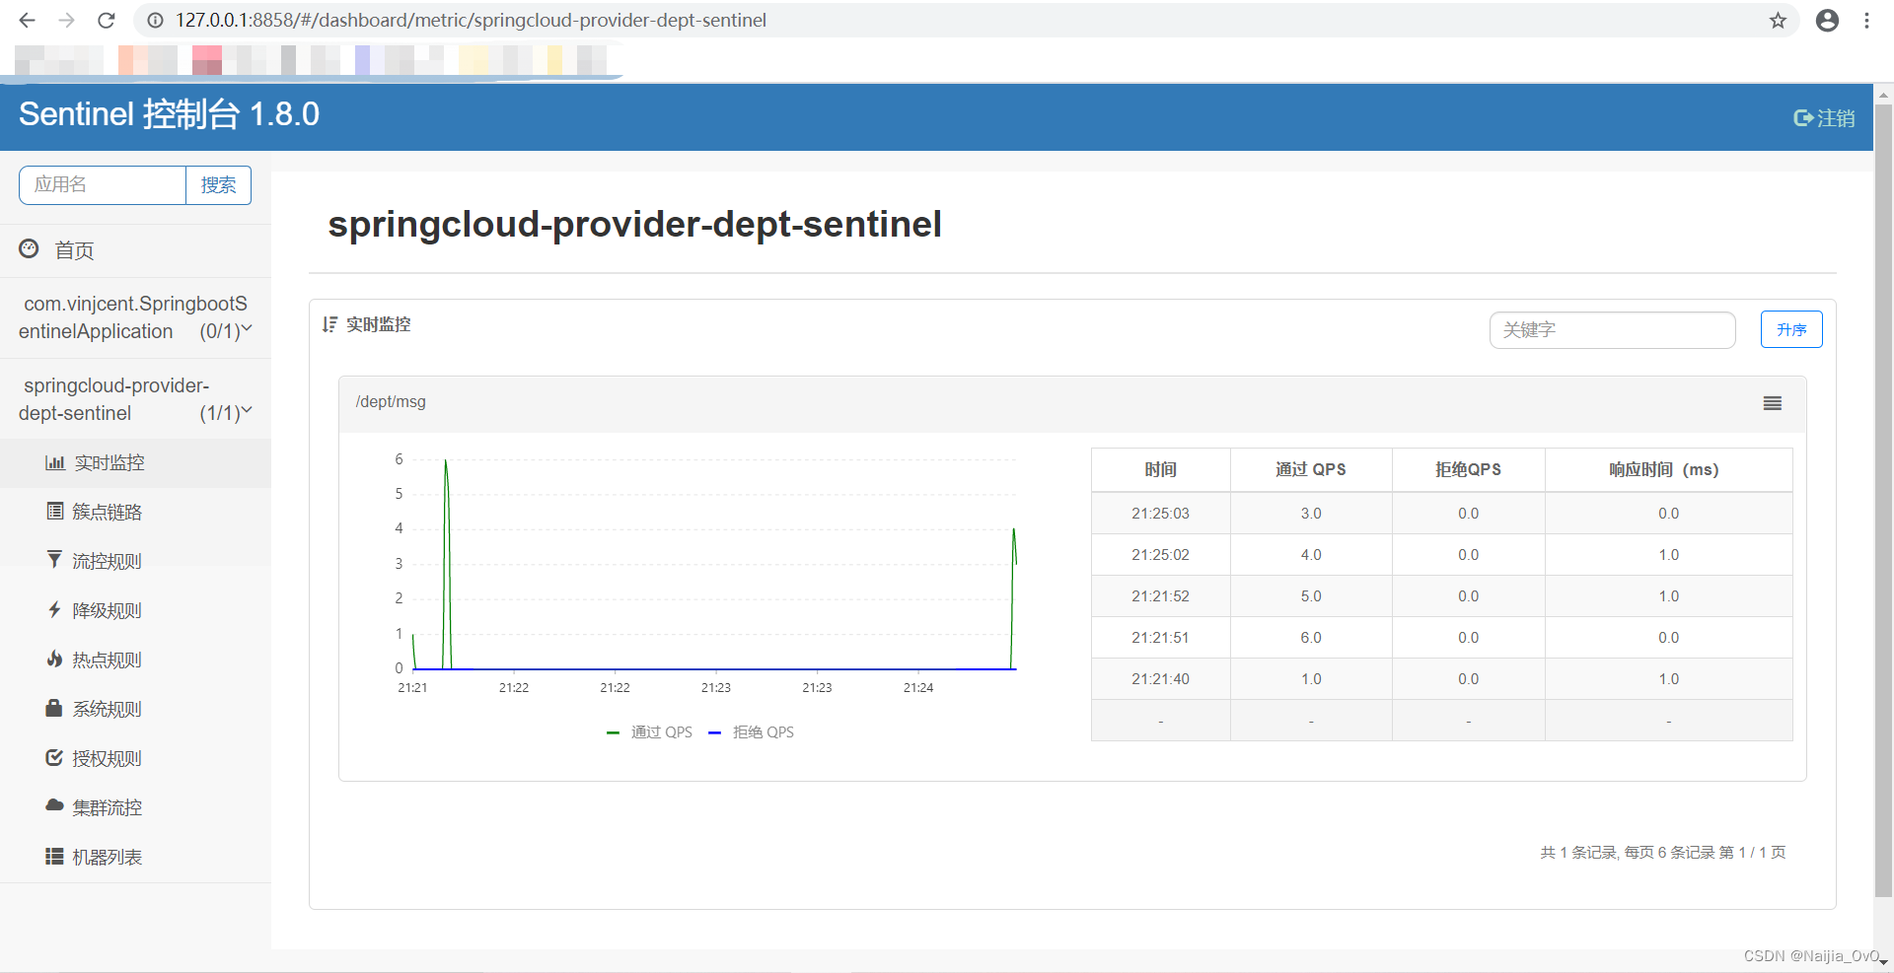This screenshot has height=973, width=1894.
Task: Toggle 通过 QPS legend series
Action: [x=650, y=732]
